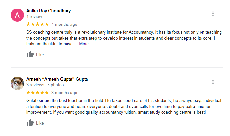Expand Anika's review with the More link

(84, 44)
